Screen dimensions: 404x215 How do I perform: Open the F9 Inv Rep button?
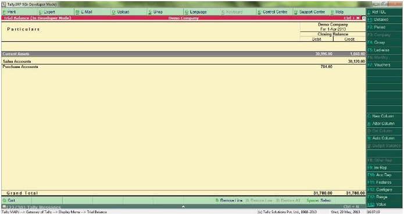384,167
